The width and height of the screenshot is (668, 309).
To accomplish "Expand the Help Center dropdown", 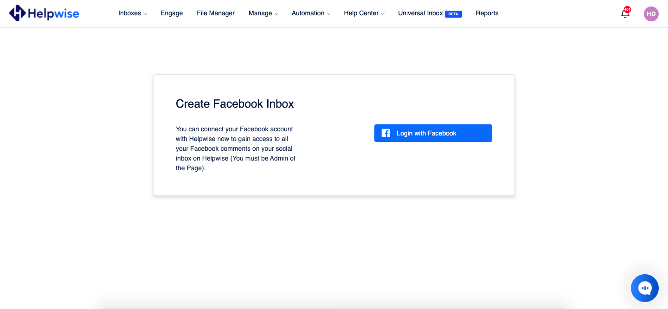I will click(364, 13).
